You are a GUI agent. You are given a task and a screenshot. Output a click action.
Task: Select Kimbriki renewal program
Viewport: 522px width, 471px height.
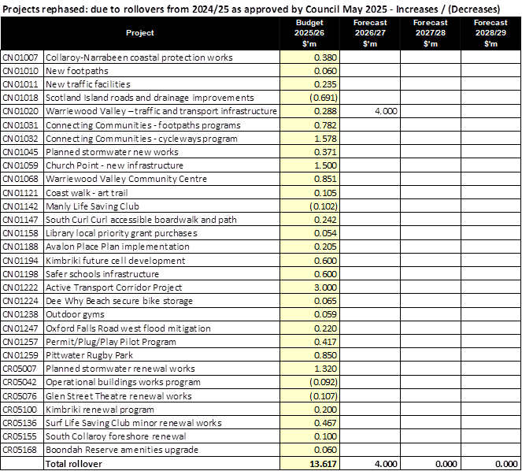[100, 410]
